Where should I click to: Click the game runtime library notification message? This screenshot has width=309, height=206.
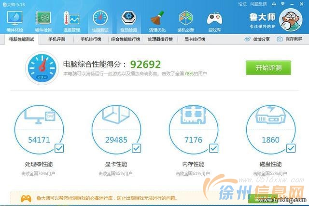[x=107, y=198]
